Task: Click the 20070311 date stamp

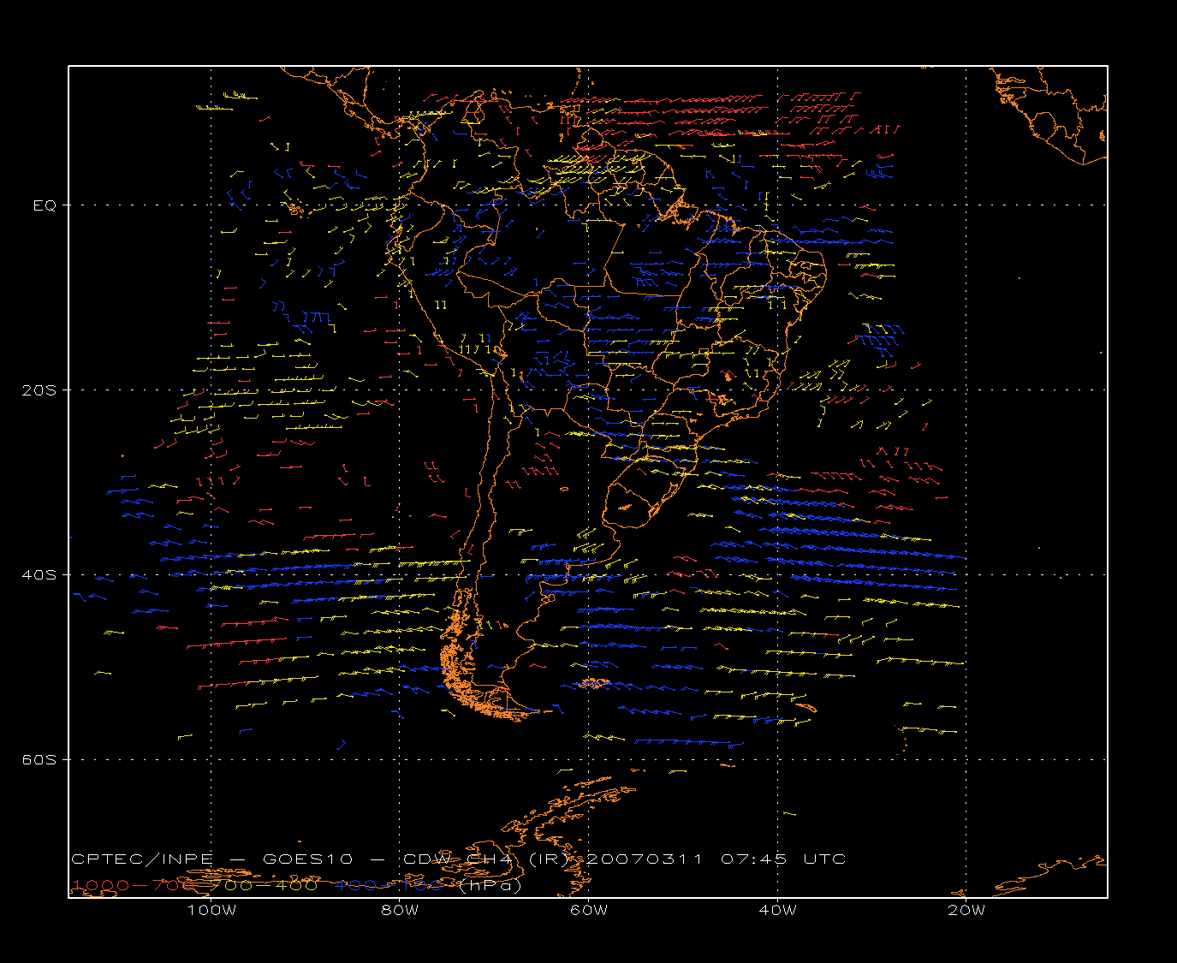Action: pyautogui.click(x=645, y=859)
